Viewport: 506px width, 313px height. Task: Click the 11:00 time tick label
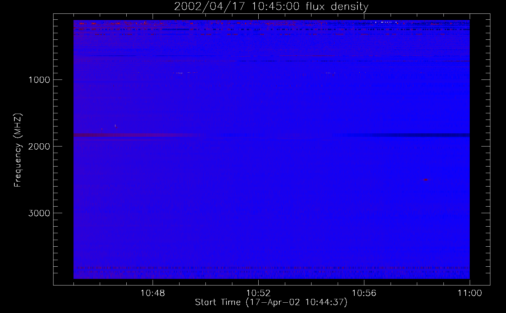[x=470, y=293]
